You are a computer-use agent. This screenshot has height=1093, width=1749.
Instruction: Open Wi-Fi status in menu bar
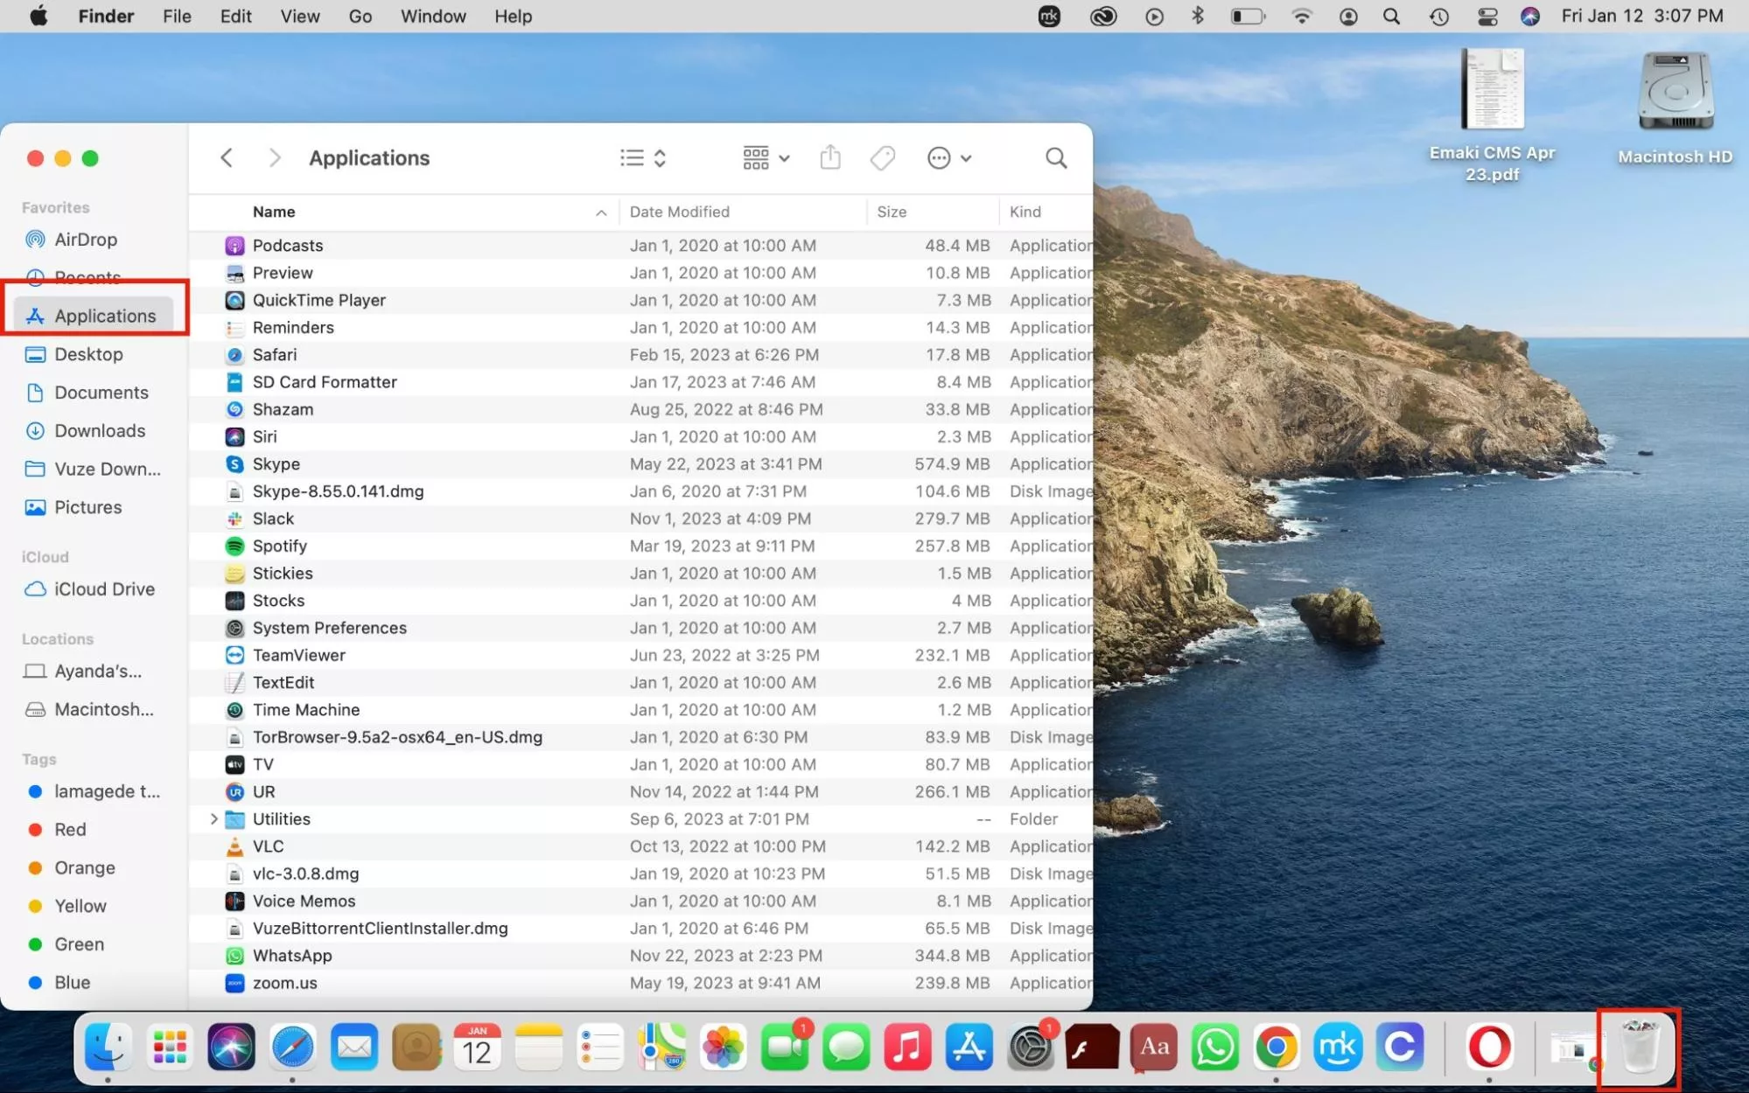click(1302, 16)
